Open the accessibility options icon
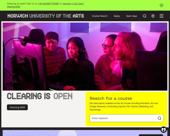Image resolution: width=170 pixels, height=136 pixels. (153, 16)
